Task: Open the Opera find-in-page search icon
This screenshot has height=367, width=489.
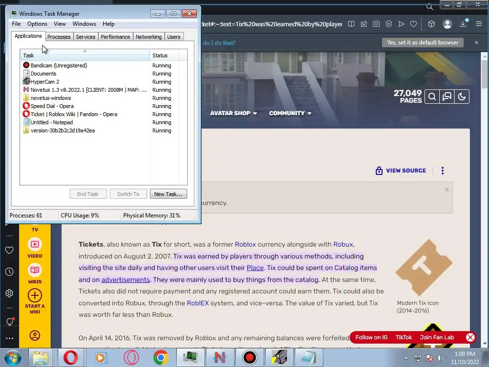Action: (x=430, y=7)
